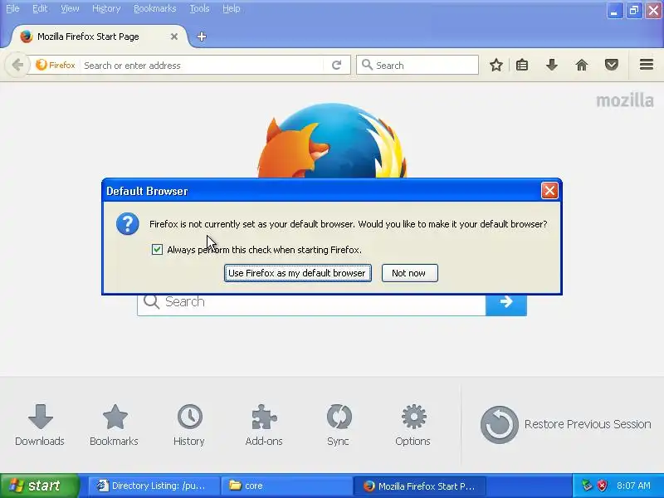The width and height of the screenshot is (664, 498).
Task: Open the Tools menu
Action: [199, 8]
